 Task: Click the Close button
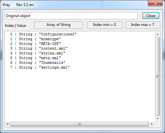click(x=150, y=16)
